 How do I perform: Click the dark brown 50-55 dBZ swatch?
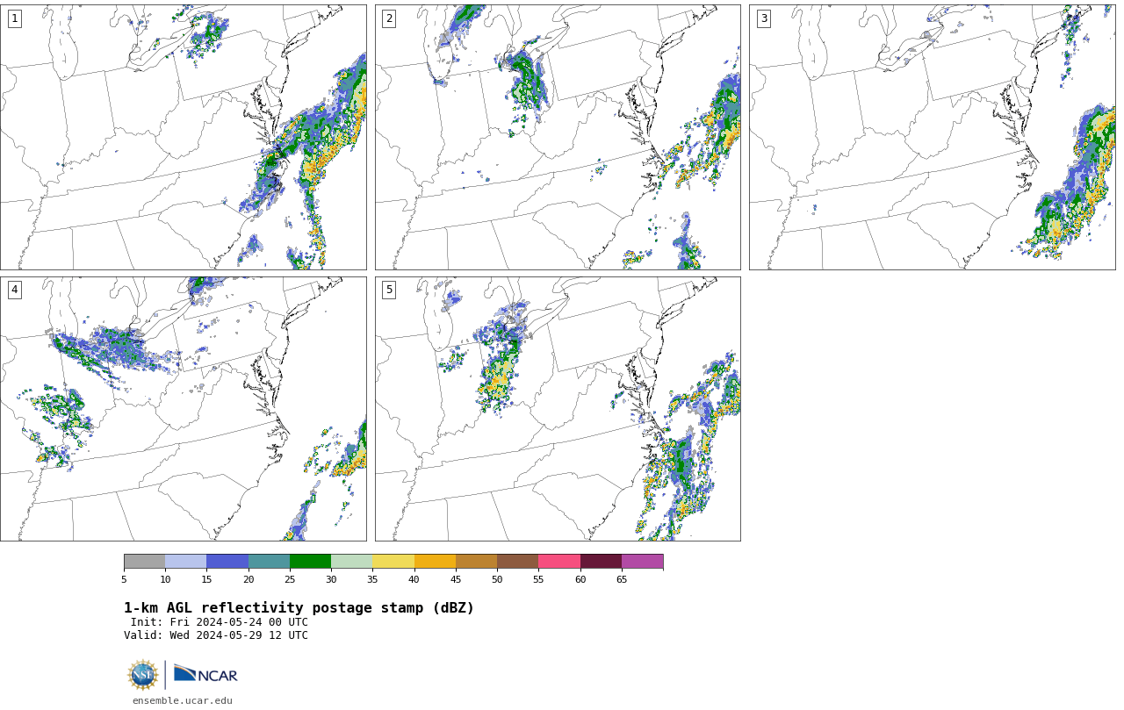pos(517,562)
